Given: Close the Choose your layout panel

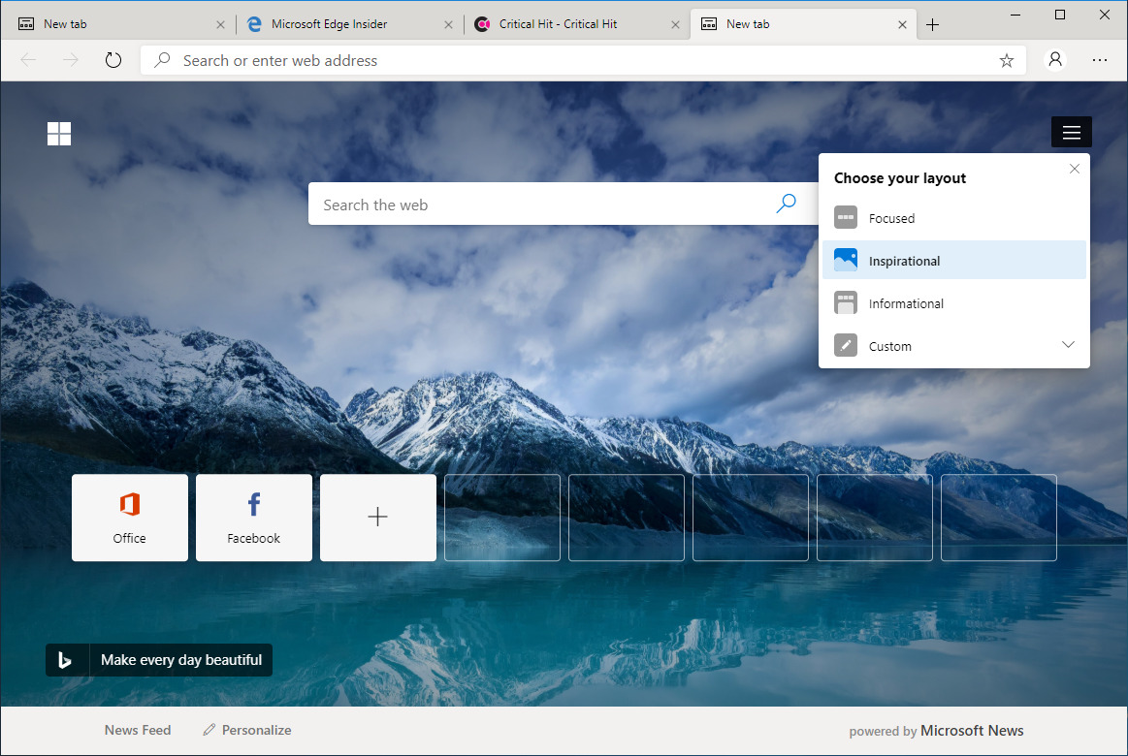Looking at the screenshot, I should [x=1074, y=169].
